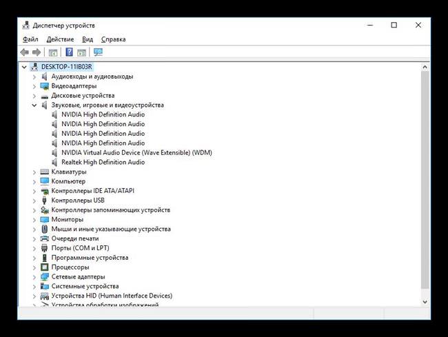Click the USB plug icon beside Контроллеры USB
Viewport: 448px width, 337px height.
44,200
